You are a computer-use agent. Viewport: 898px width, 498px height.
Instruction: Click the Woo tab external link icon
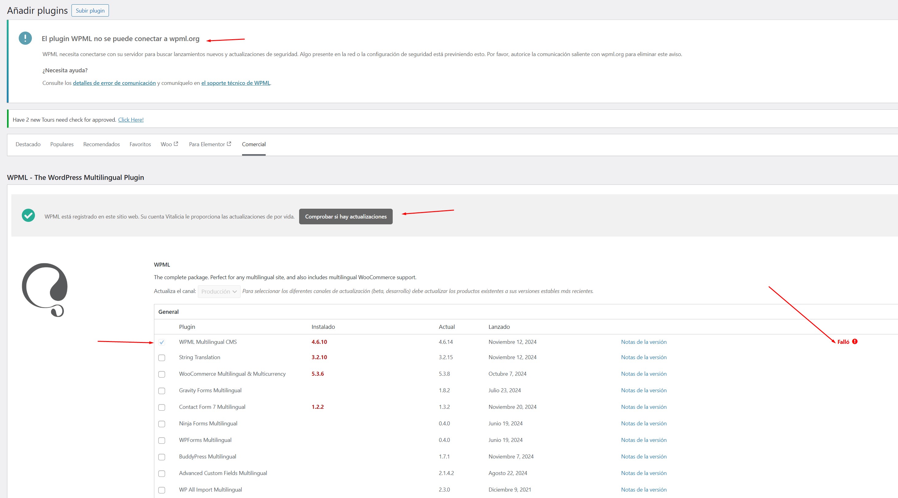coord(176,144)
